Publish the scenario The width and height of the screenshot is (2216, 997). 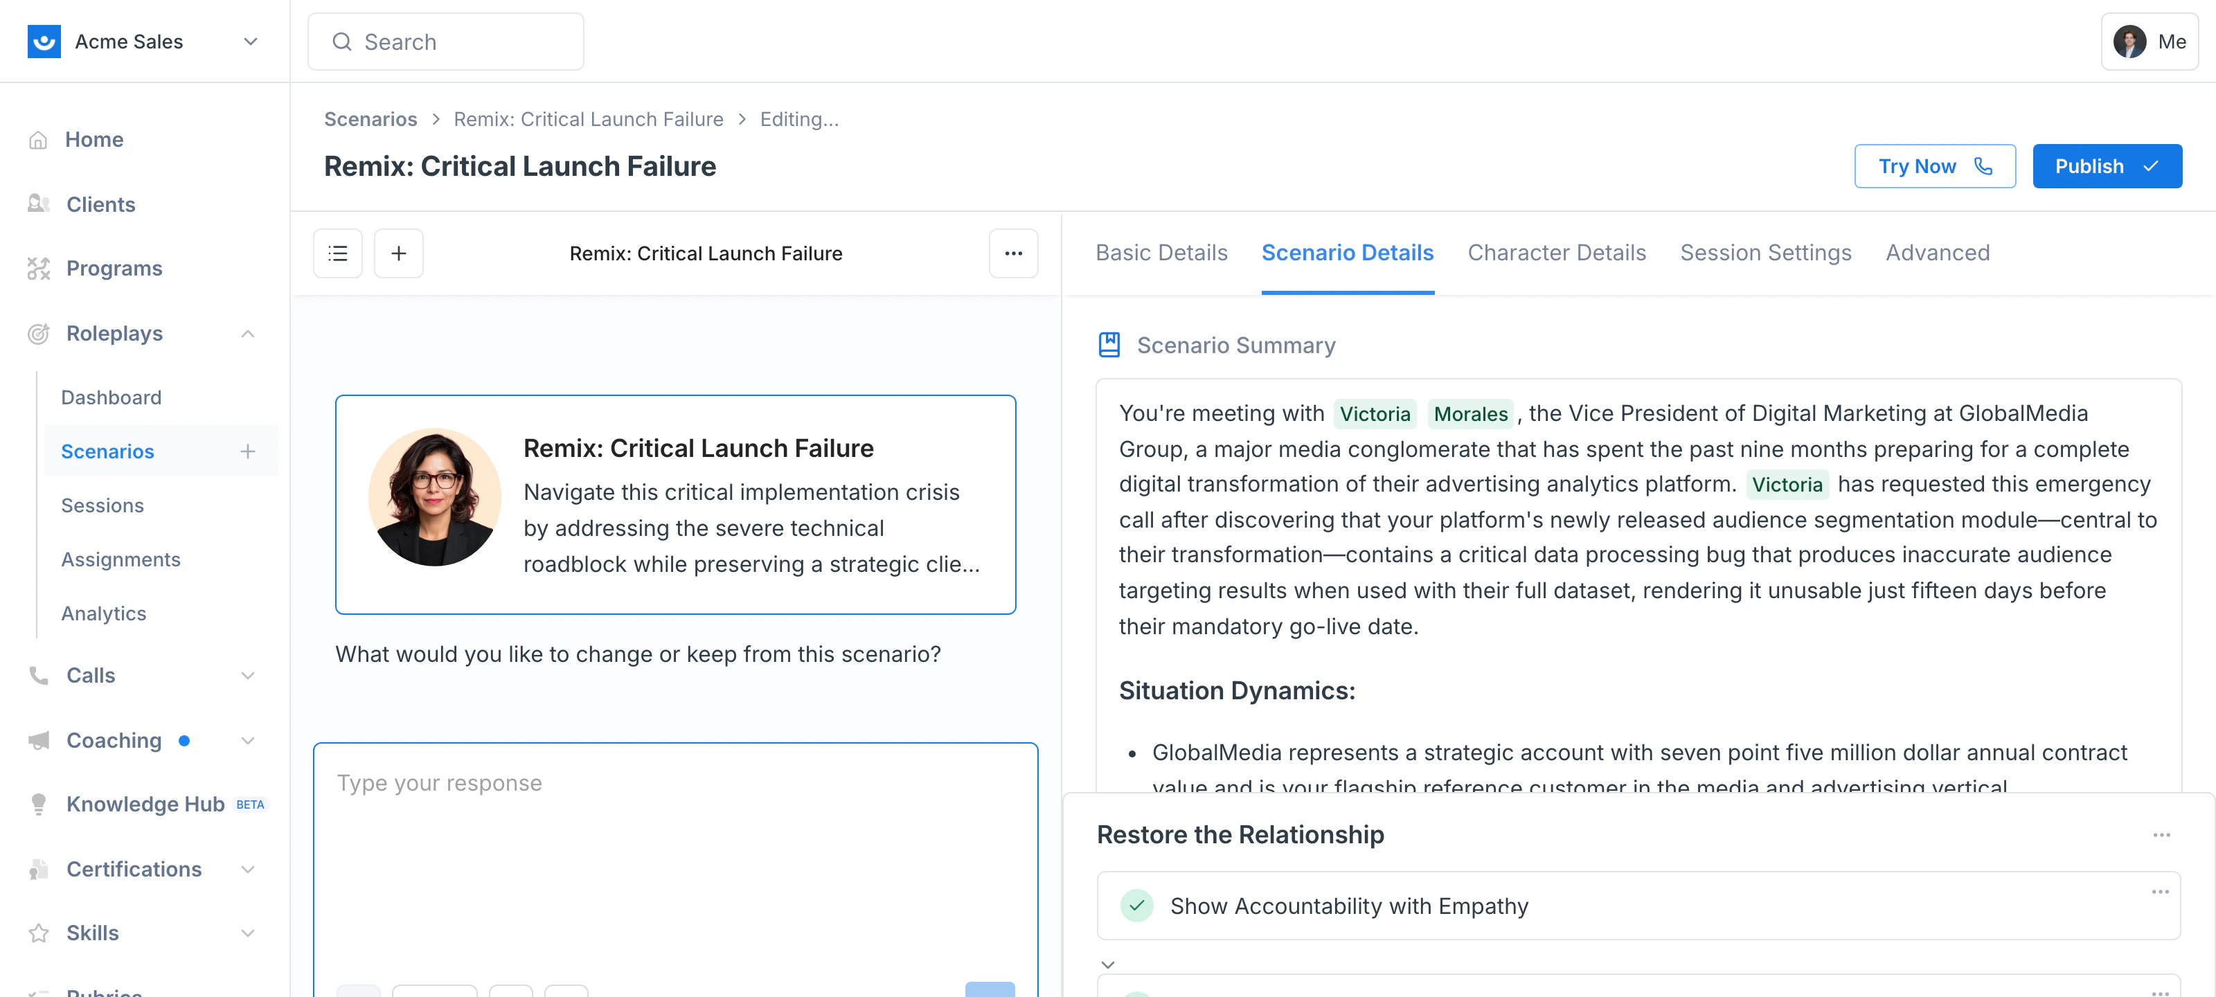coord(2107,166)
